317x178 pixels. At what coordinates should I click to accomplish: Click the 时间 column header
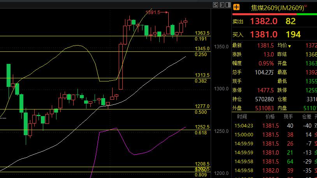[x=242, y=116]
